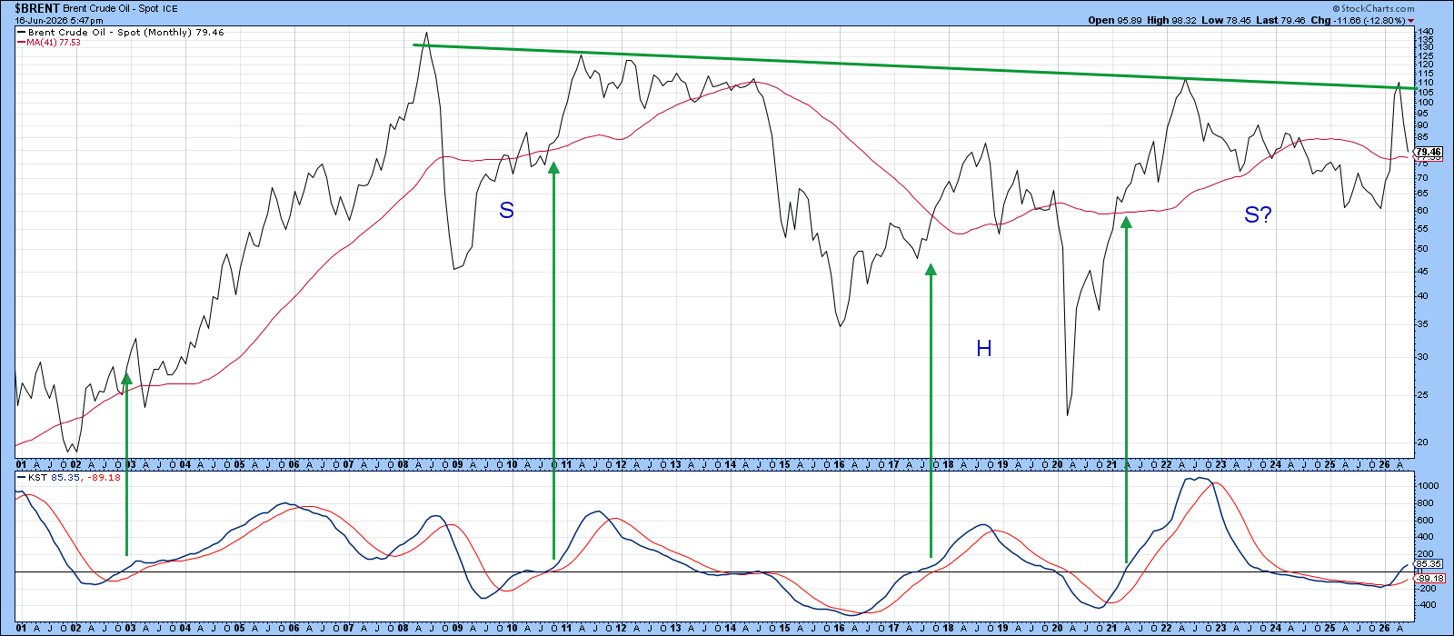1454x636 pixels.
Task: Click the -89.18 KST signal value tag
Action: [x=1429, y=578]
